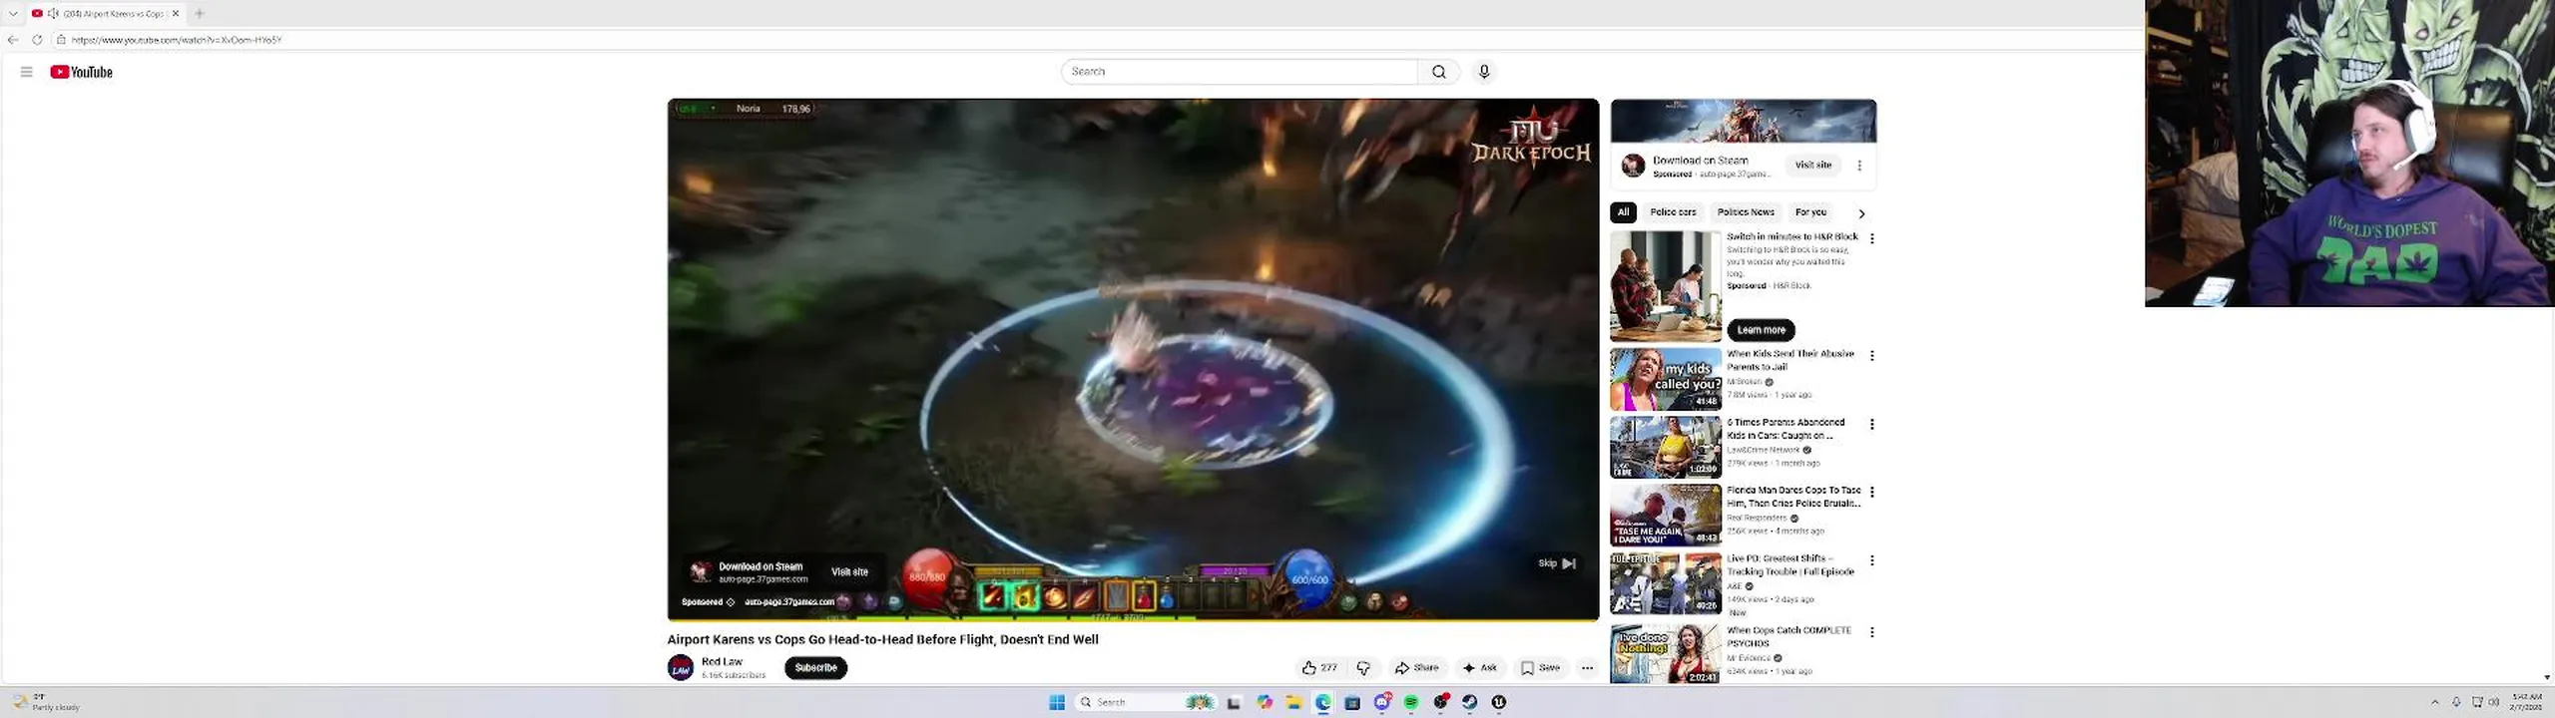The width and height of the screenshot is (2555, 718).
Task: Open Florida Man Dares Cops To Tase Him video
Action: 1793,497
